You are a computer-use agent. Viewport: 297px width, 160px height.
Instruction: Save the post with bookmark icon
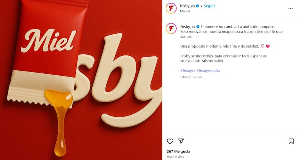(x=291, y=141)
